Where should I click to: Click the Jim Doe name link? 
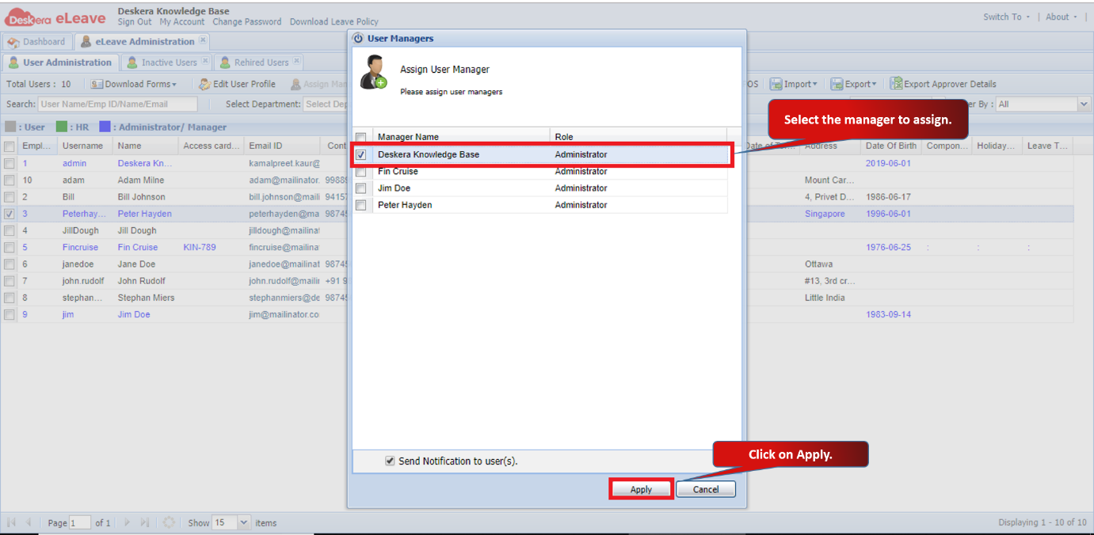[x=134, y=314]
